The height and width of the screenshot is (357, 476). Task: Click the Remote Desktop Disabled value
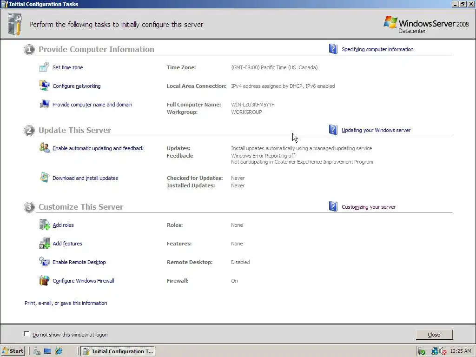click(x=240, y=262)
